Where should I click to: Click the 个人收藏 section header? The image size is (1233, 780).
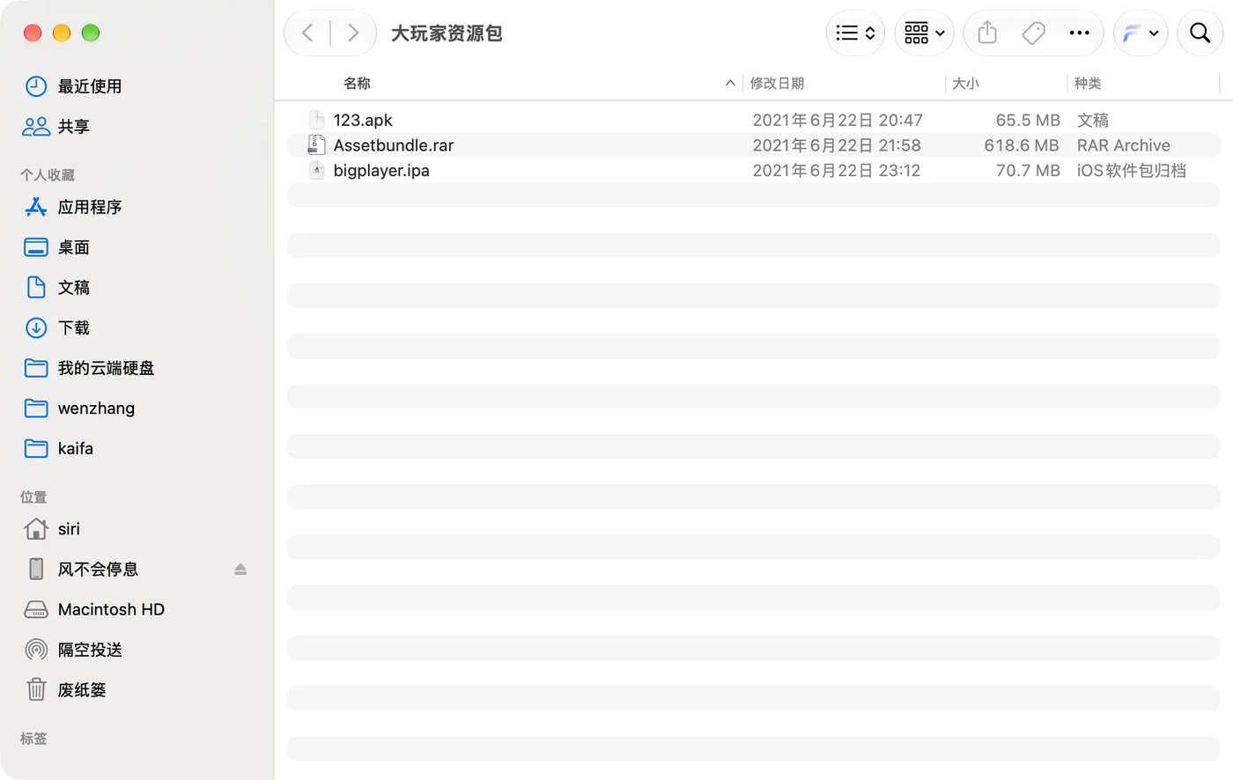[x=48, y=175]
